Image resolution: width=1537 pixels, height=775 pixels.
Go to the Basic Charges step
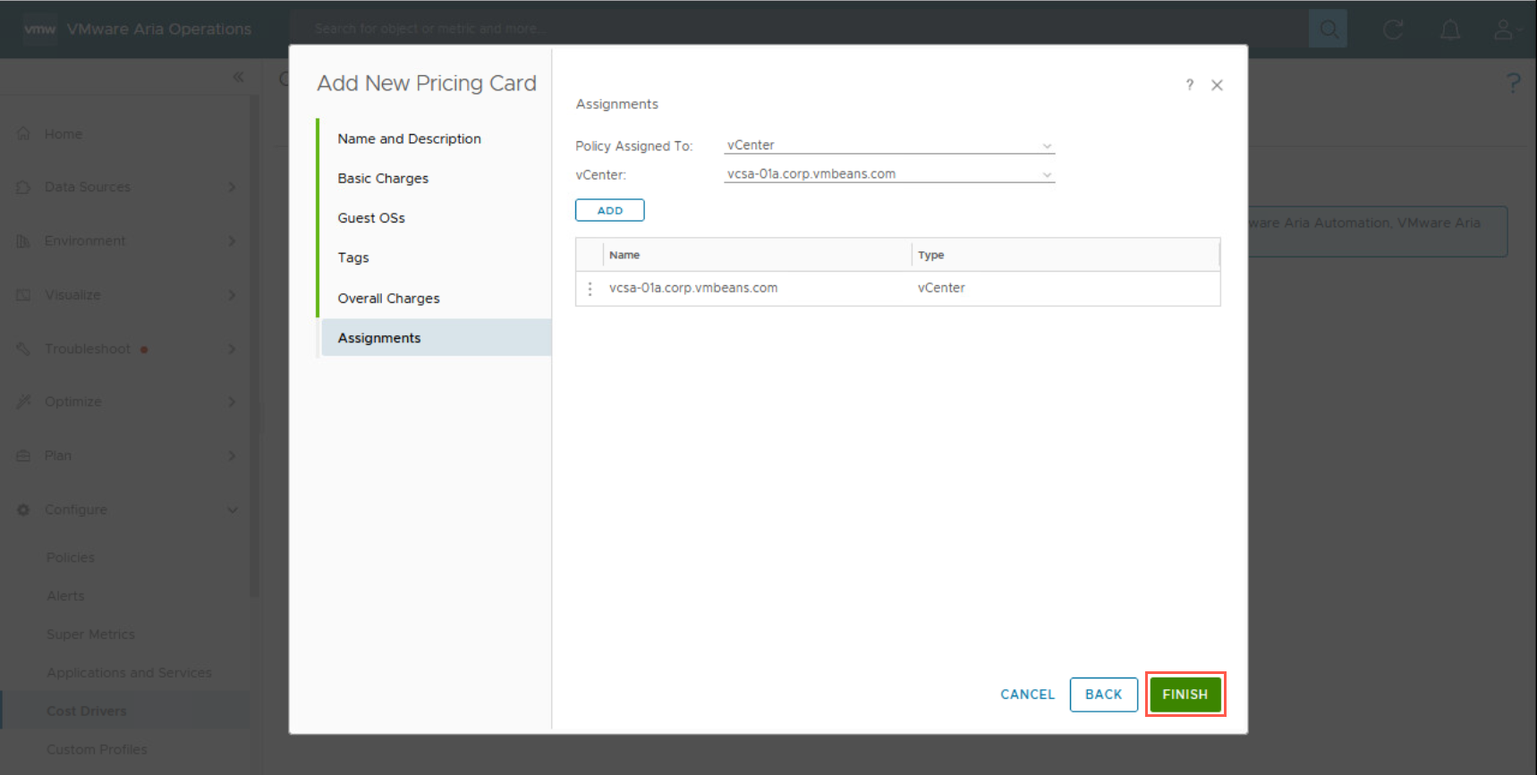(x=383, y=179)
